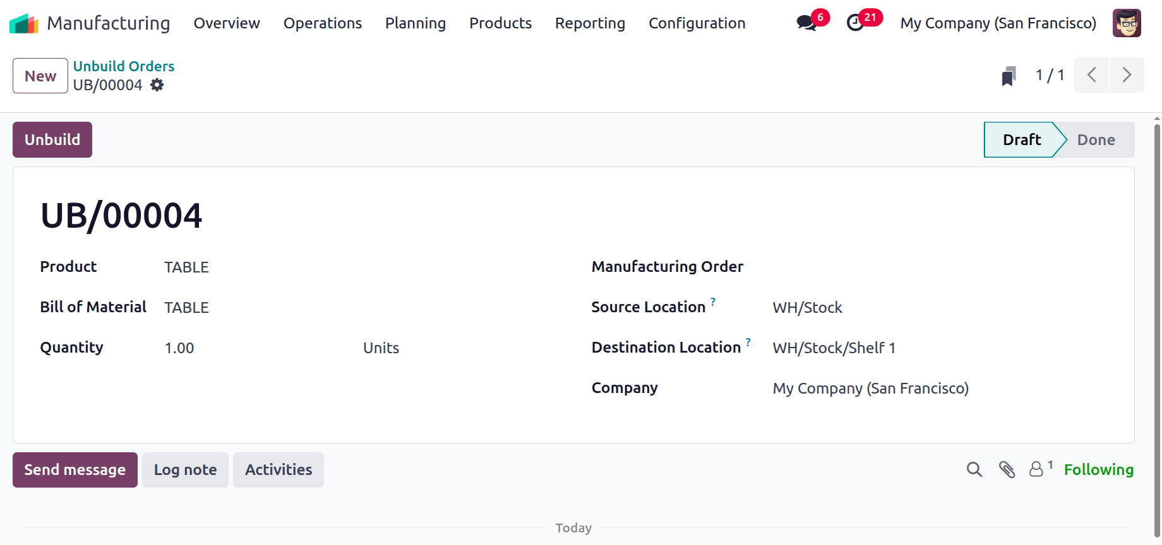The image size is (1162, 545).
Task: Open the Products menu
Action: [500, 23]
